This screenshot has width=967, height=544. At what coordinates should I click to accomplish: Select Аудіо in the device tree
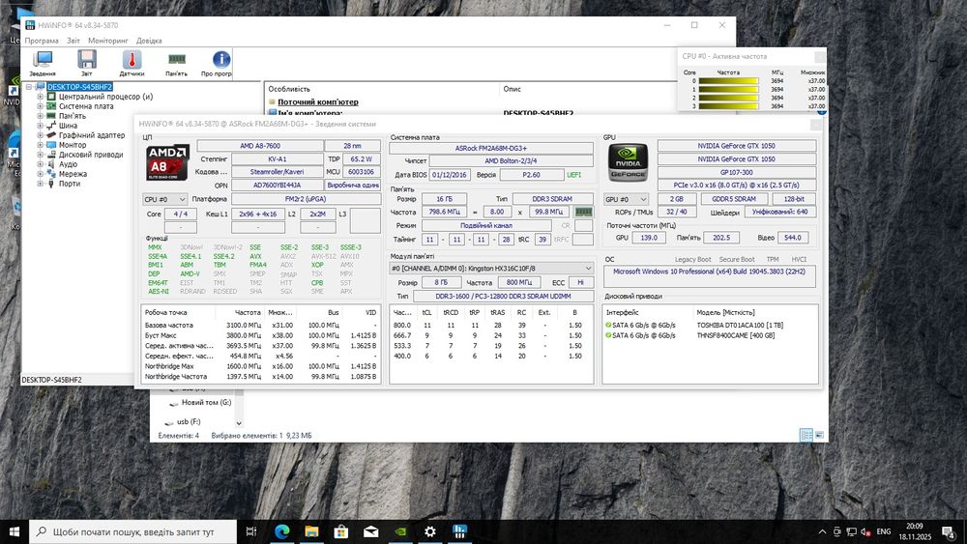coord(68,164)
